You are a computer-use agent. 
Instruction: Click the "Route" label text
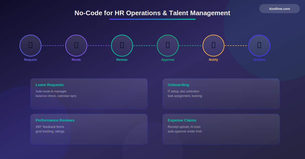click(x=76, y=60)
